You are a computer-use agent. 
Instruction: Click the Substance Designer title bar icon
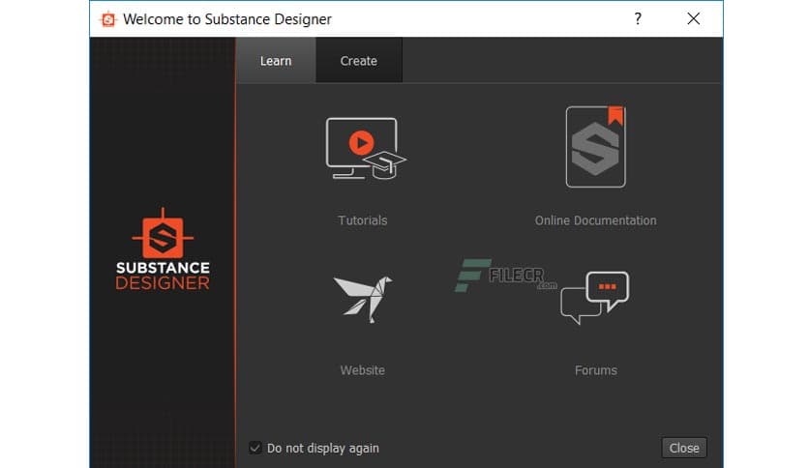click(107, 19)
